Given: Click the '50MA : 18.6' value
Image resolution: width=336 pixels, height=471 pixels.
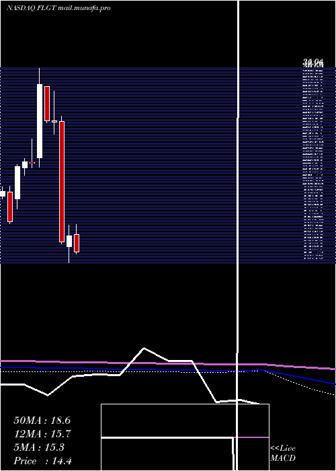Looking at the screenshot, I should point(42,421).
